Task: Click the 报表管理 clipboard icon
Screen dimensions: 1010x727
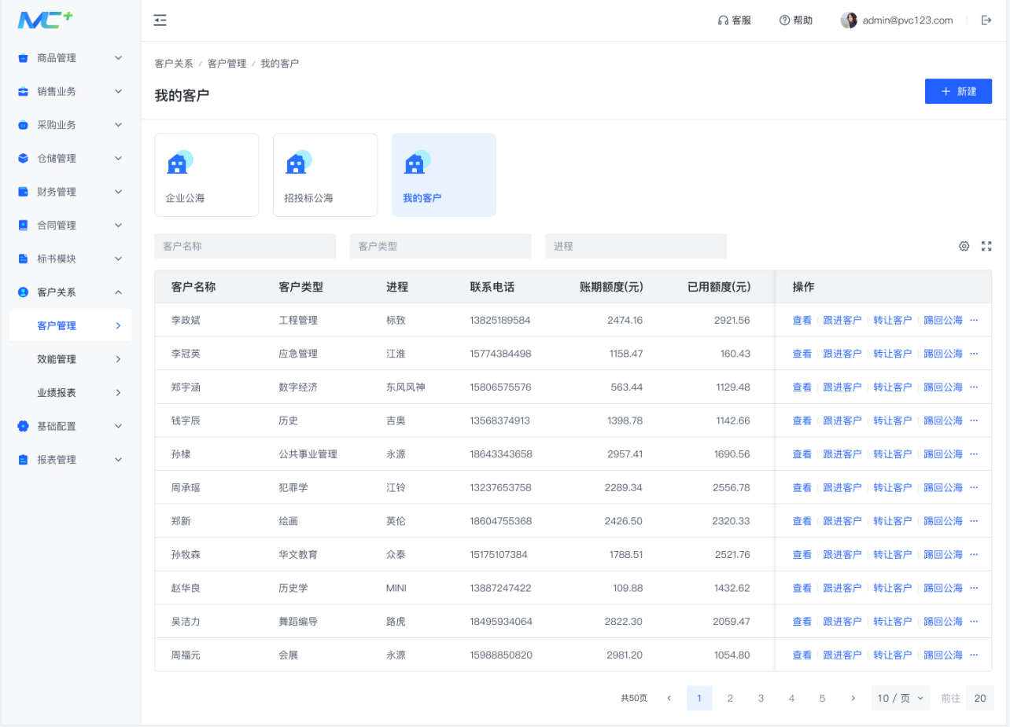Action: coord(23,459)
